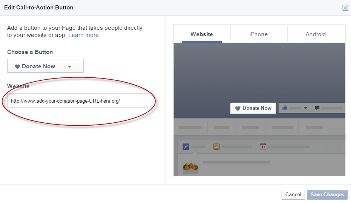Click the 'Edit Call-to-Action Button' title text
The image size is (351, 203).
pyautogui.click(x=39, y=8)
